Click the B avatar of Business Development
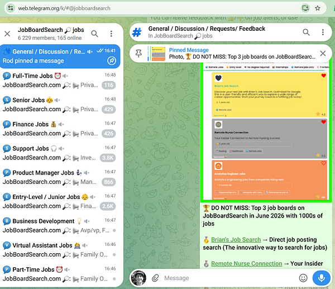 [x=7, y=221]
